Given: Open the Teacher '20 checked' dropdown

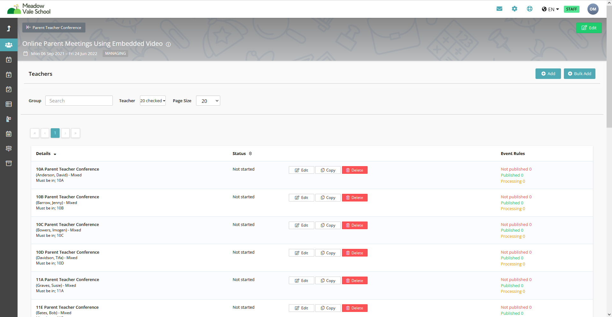Looking at the screenshot, I should click(153, 101).
